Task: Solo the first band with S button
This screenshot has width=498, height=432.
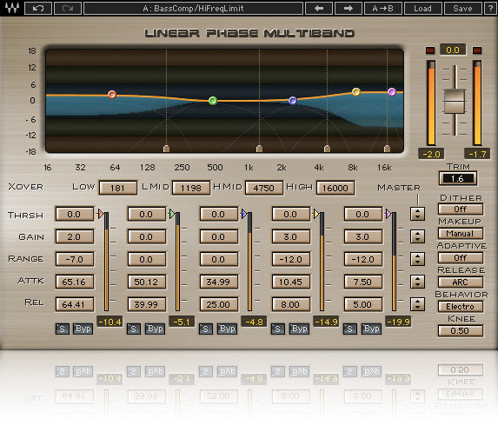Action: [63, 329]
